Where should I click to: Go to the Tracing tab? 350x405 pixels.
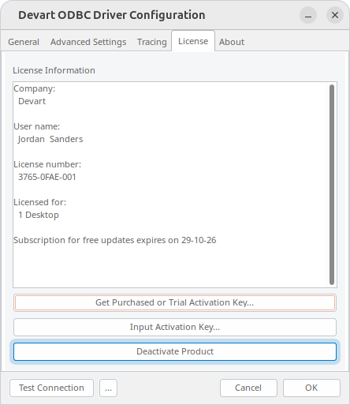pyautogui.click(x=152, y=42)
